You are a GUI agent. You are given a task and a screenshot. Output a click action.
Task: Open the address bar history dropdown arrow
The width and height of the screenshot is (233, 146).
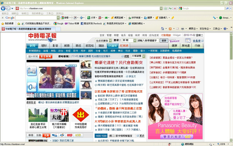coord(161,8)
